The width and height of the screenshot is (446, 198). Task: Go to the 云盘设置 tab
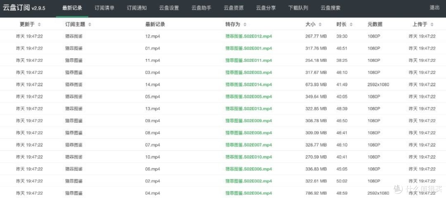(169, 8)
